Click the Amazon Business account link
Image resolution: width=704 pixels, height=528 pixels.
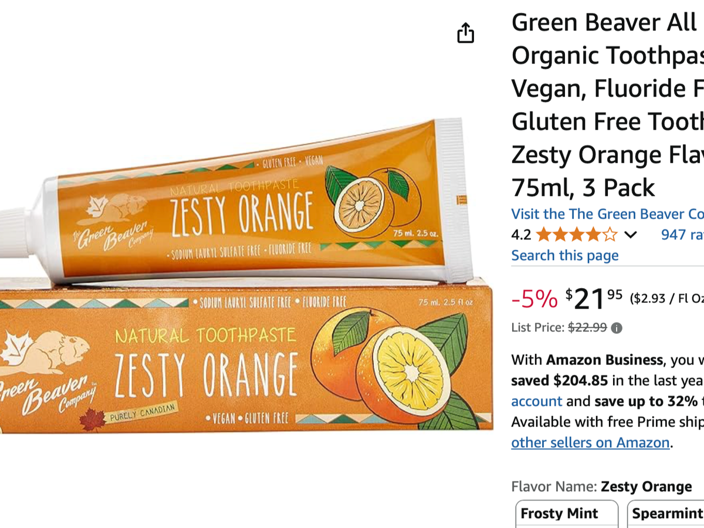pyautogui.click(x=536, y=401)
